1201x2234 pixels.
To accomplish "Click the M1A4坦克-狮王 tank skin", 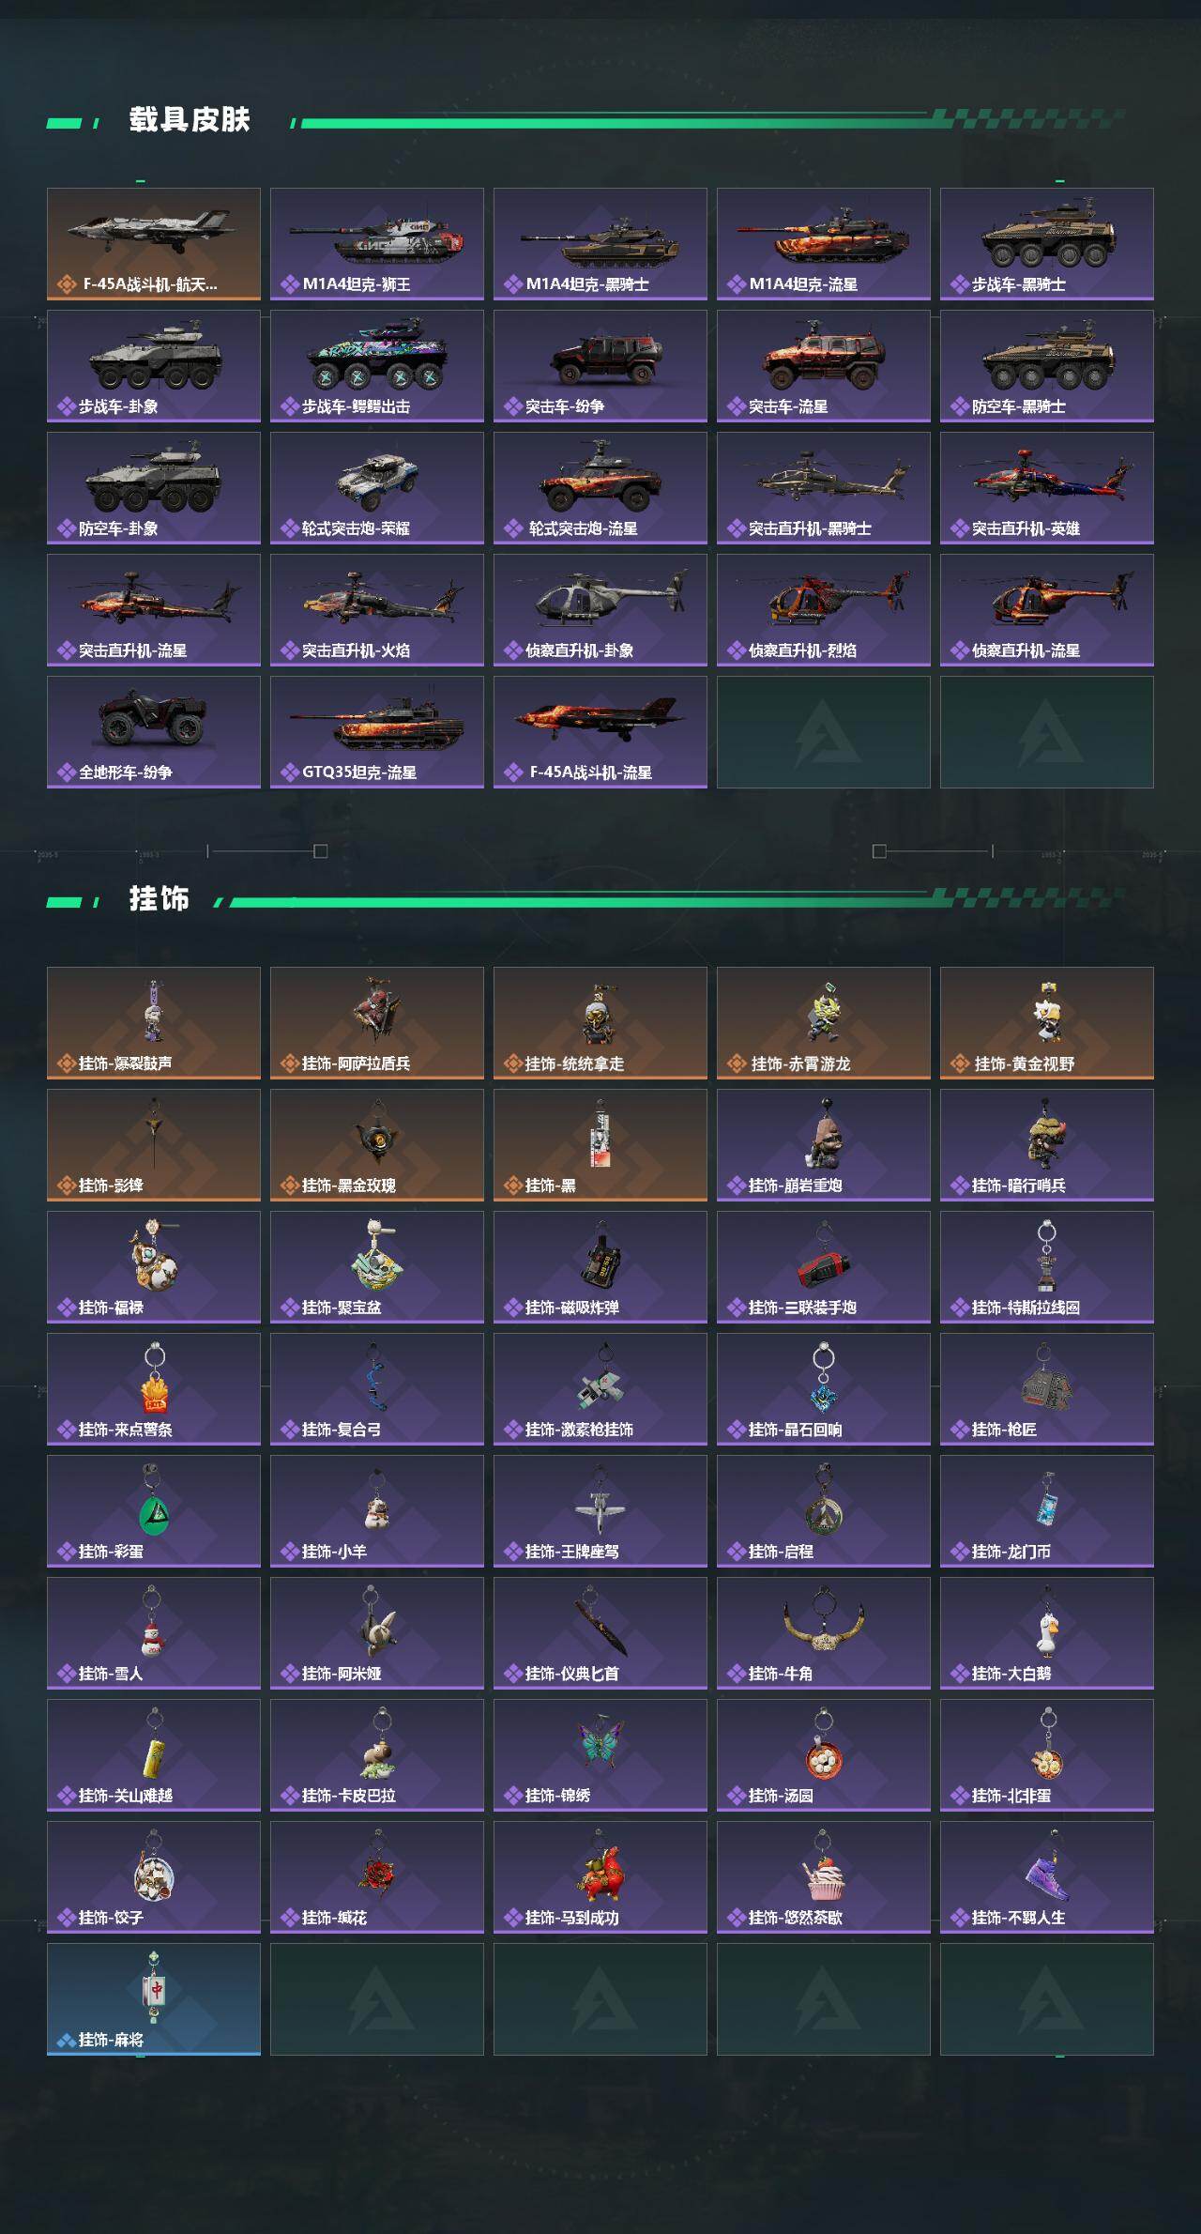I will [x=377, y=244].
